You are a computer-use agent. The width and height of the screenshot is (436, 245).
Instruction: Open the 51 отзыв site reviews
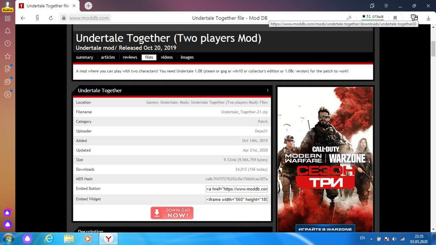click(372, 17)
